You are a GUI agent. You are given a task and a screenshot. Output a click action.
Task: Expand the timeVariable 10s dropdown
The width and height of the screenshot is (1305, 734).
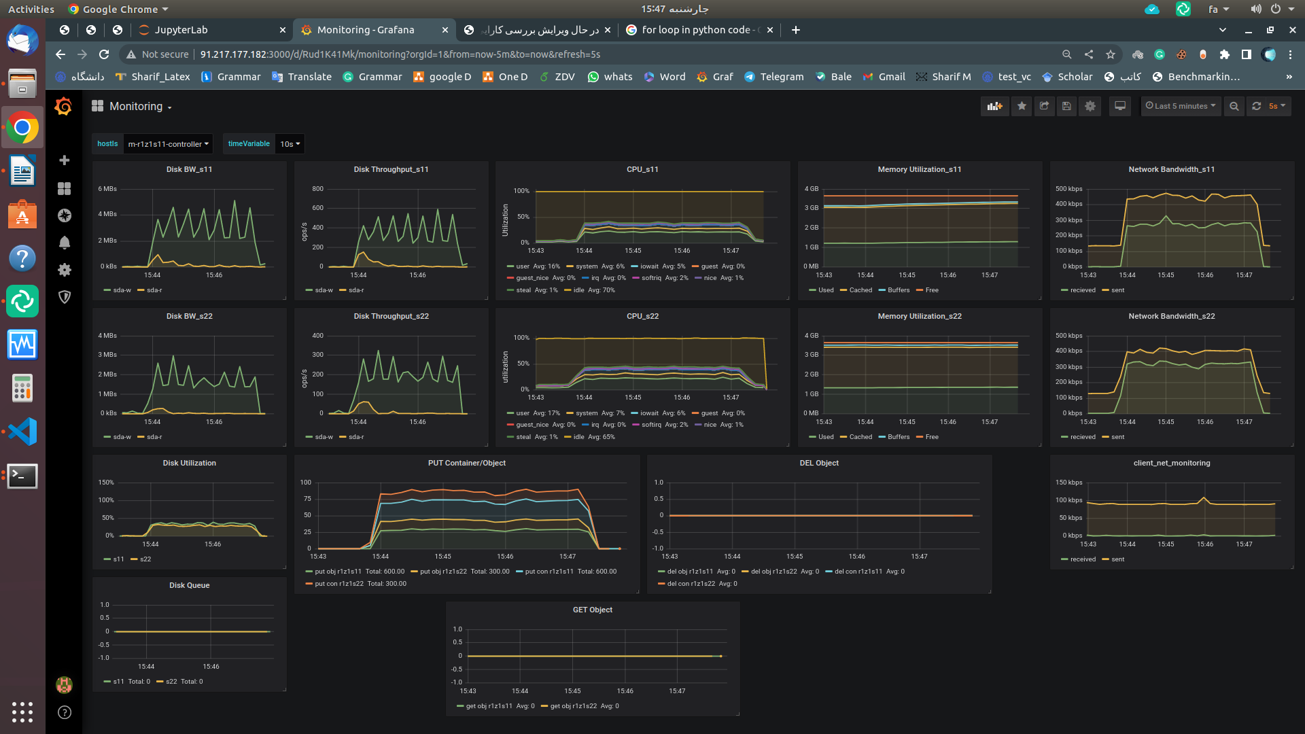coord(290,144)
